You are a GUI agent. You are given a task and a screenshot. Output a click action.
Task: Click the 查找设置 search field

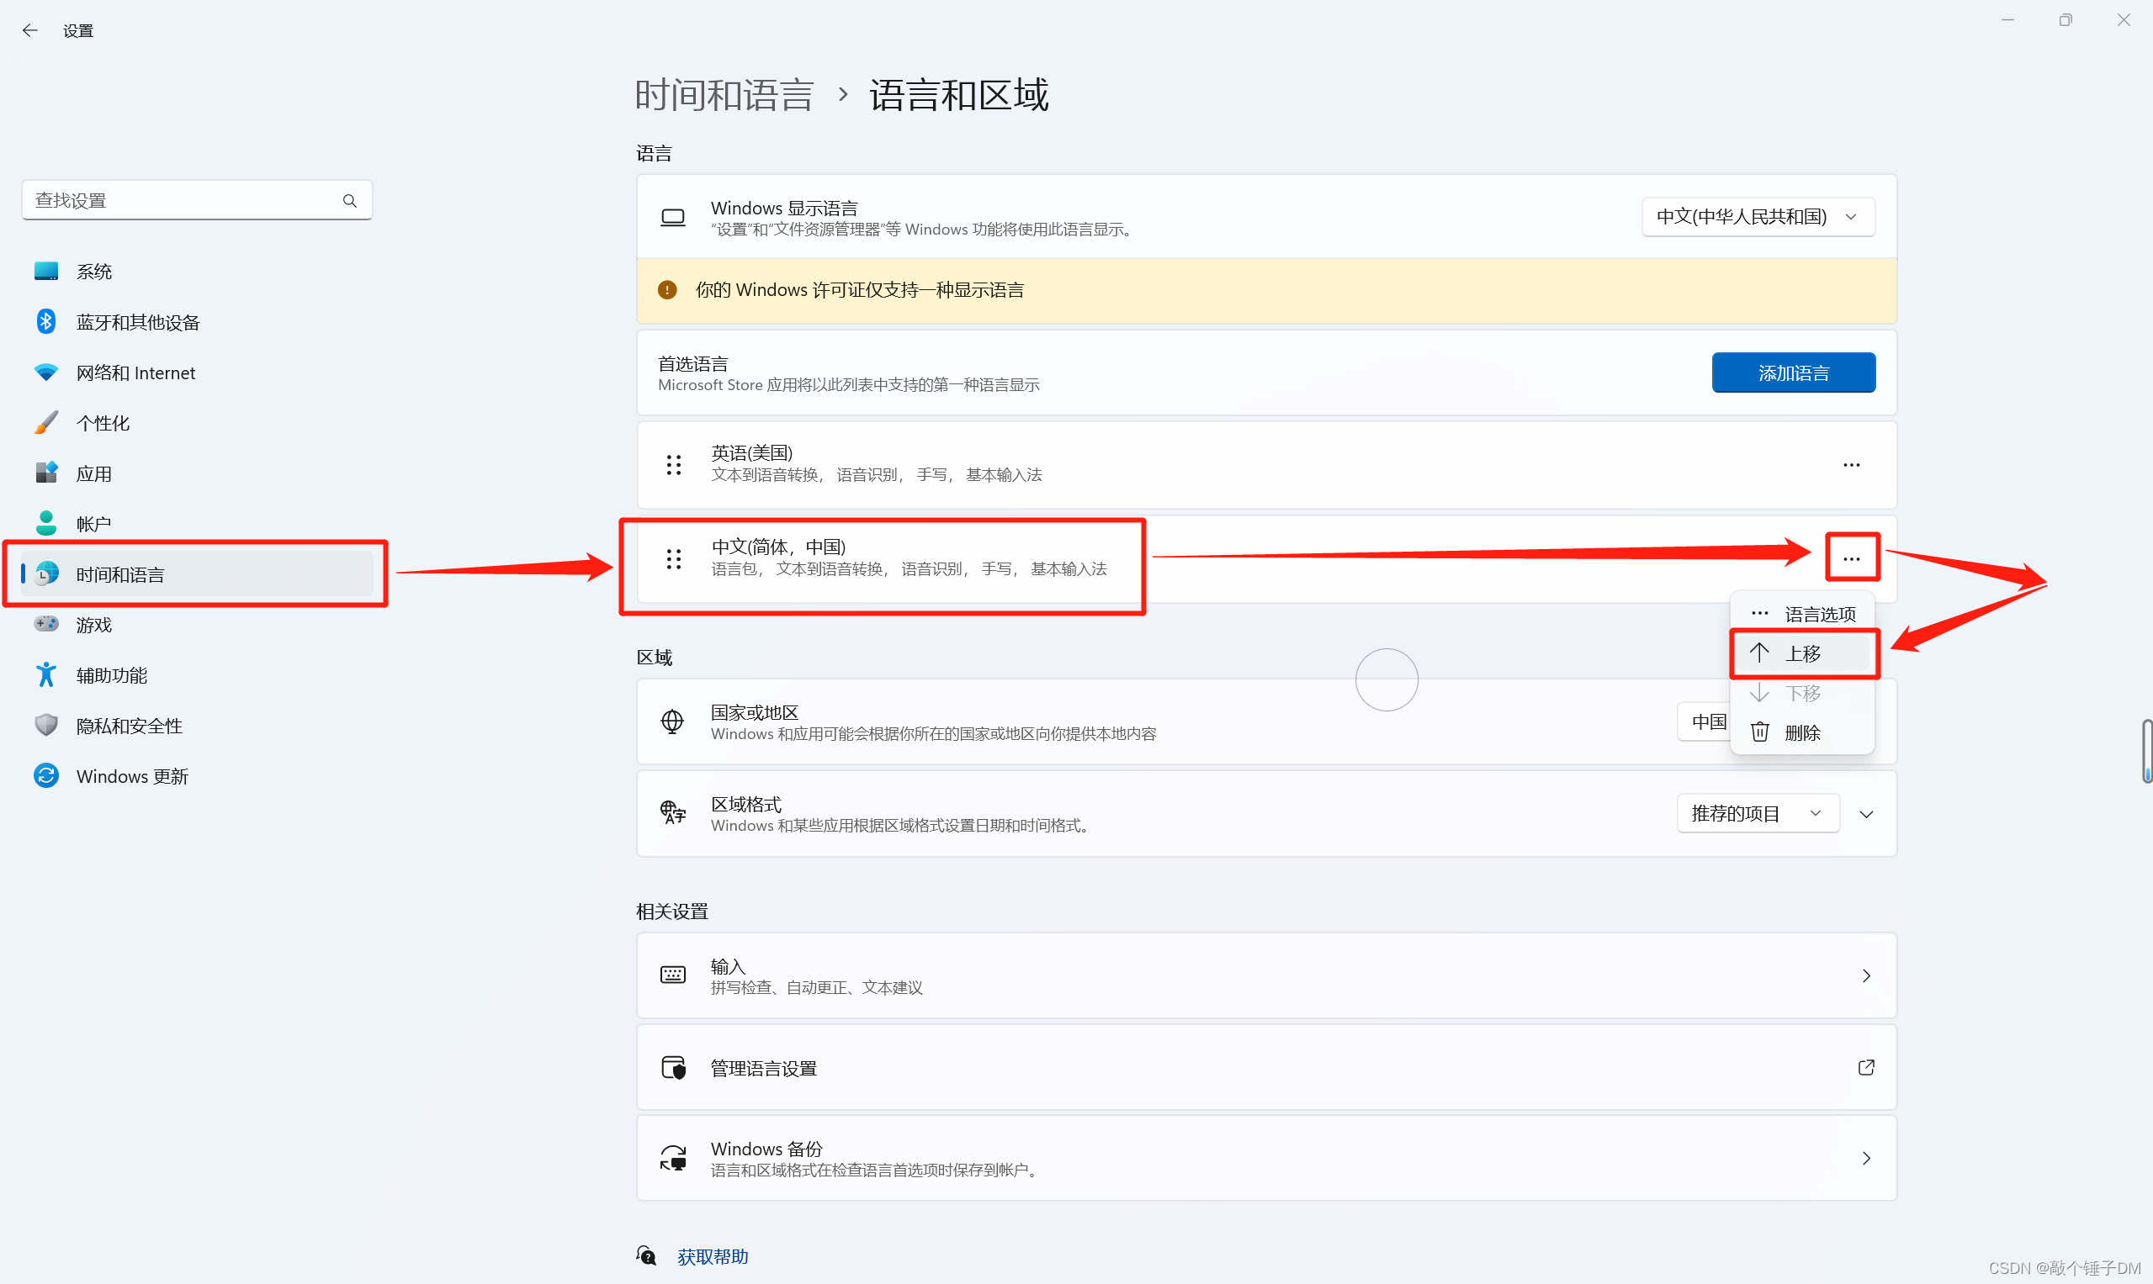tap(182, 201)
